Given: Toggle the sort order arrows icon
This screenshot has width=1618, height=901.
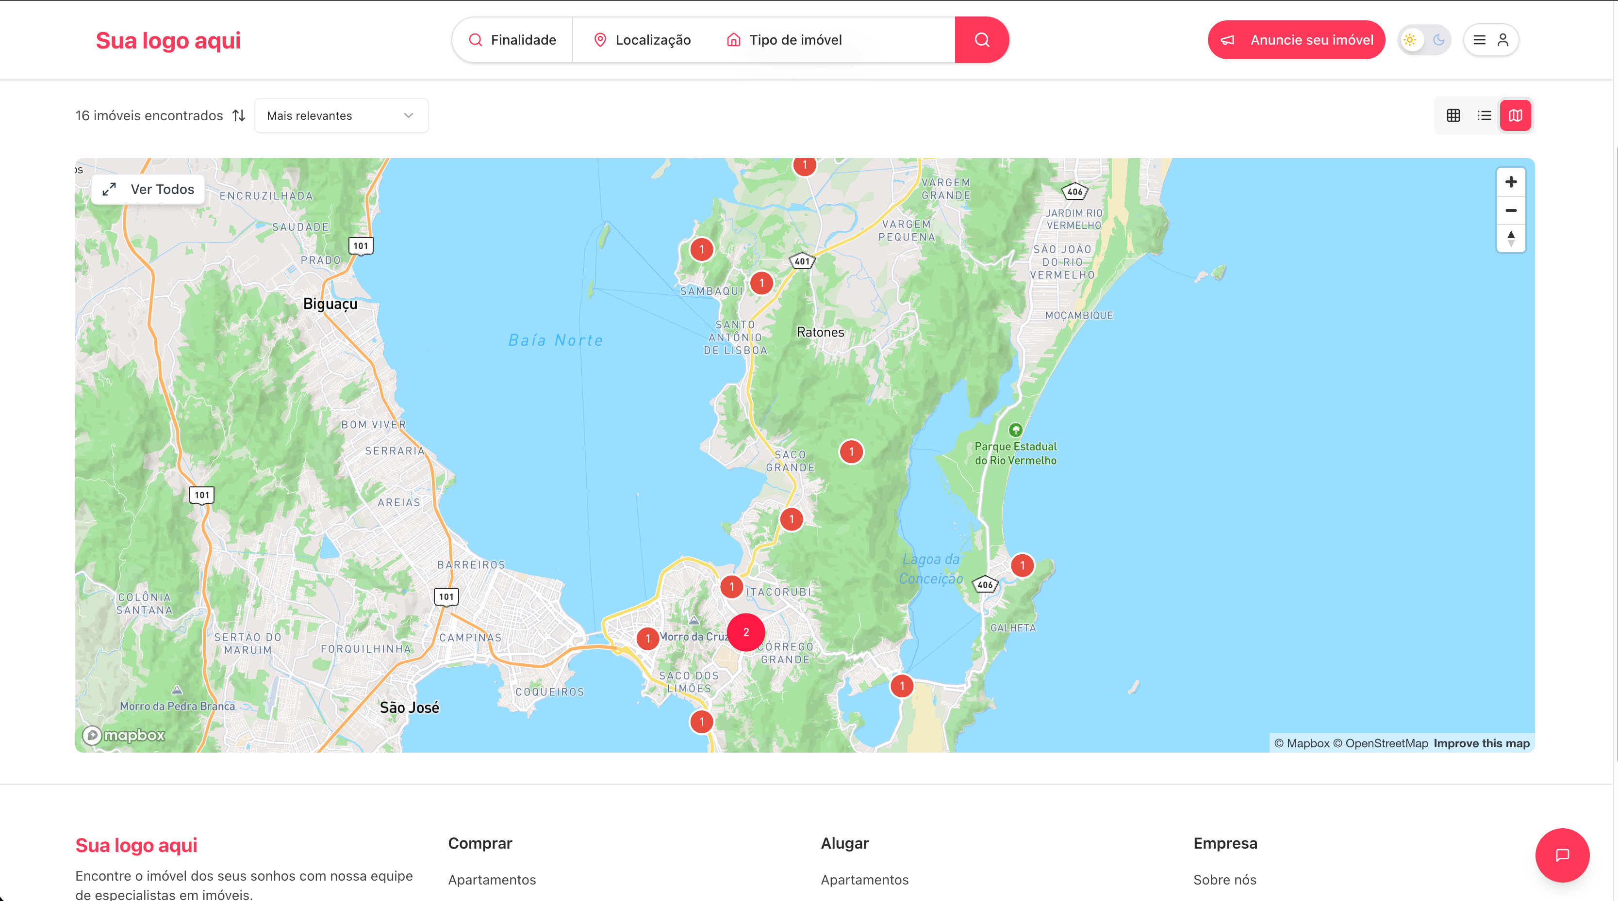Looking at the screenshot, I should [x=239, y=115].
